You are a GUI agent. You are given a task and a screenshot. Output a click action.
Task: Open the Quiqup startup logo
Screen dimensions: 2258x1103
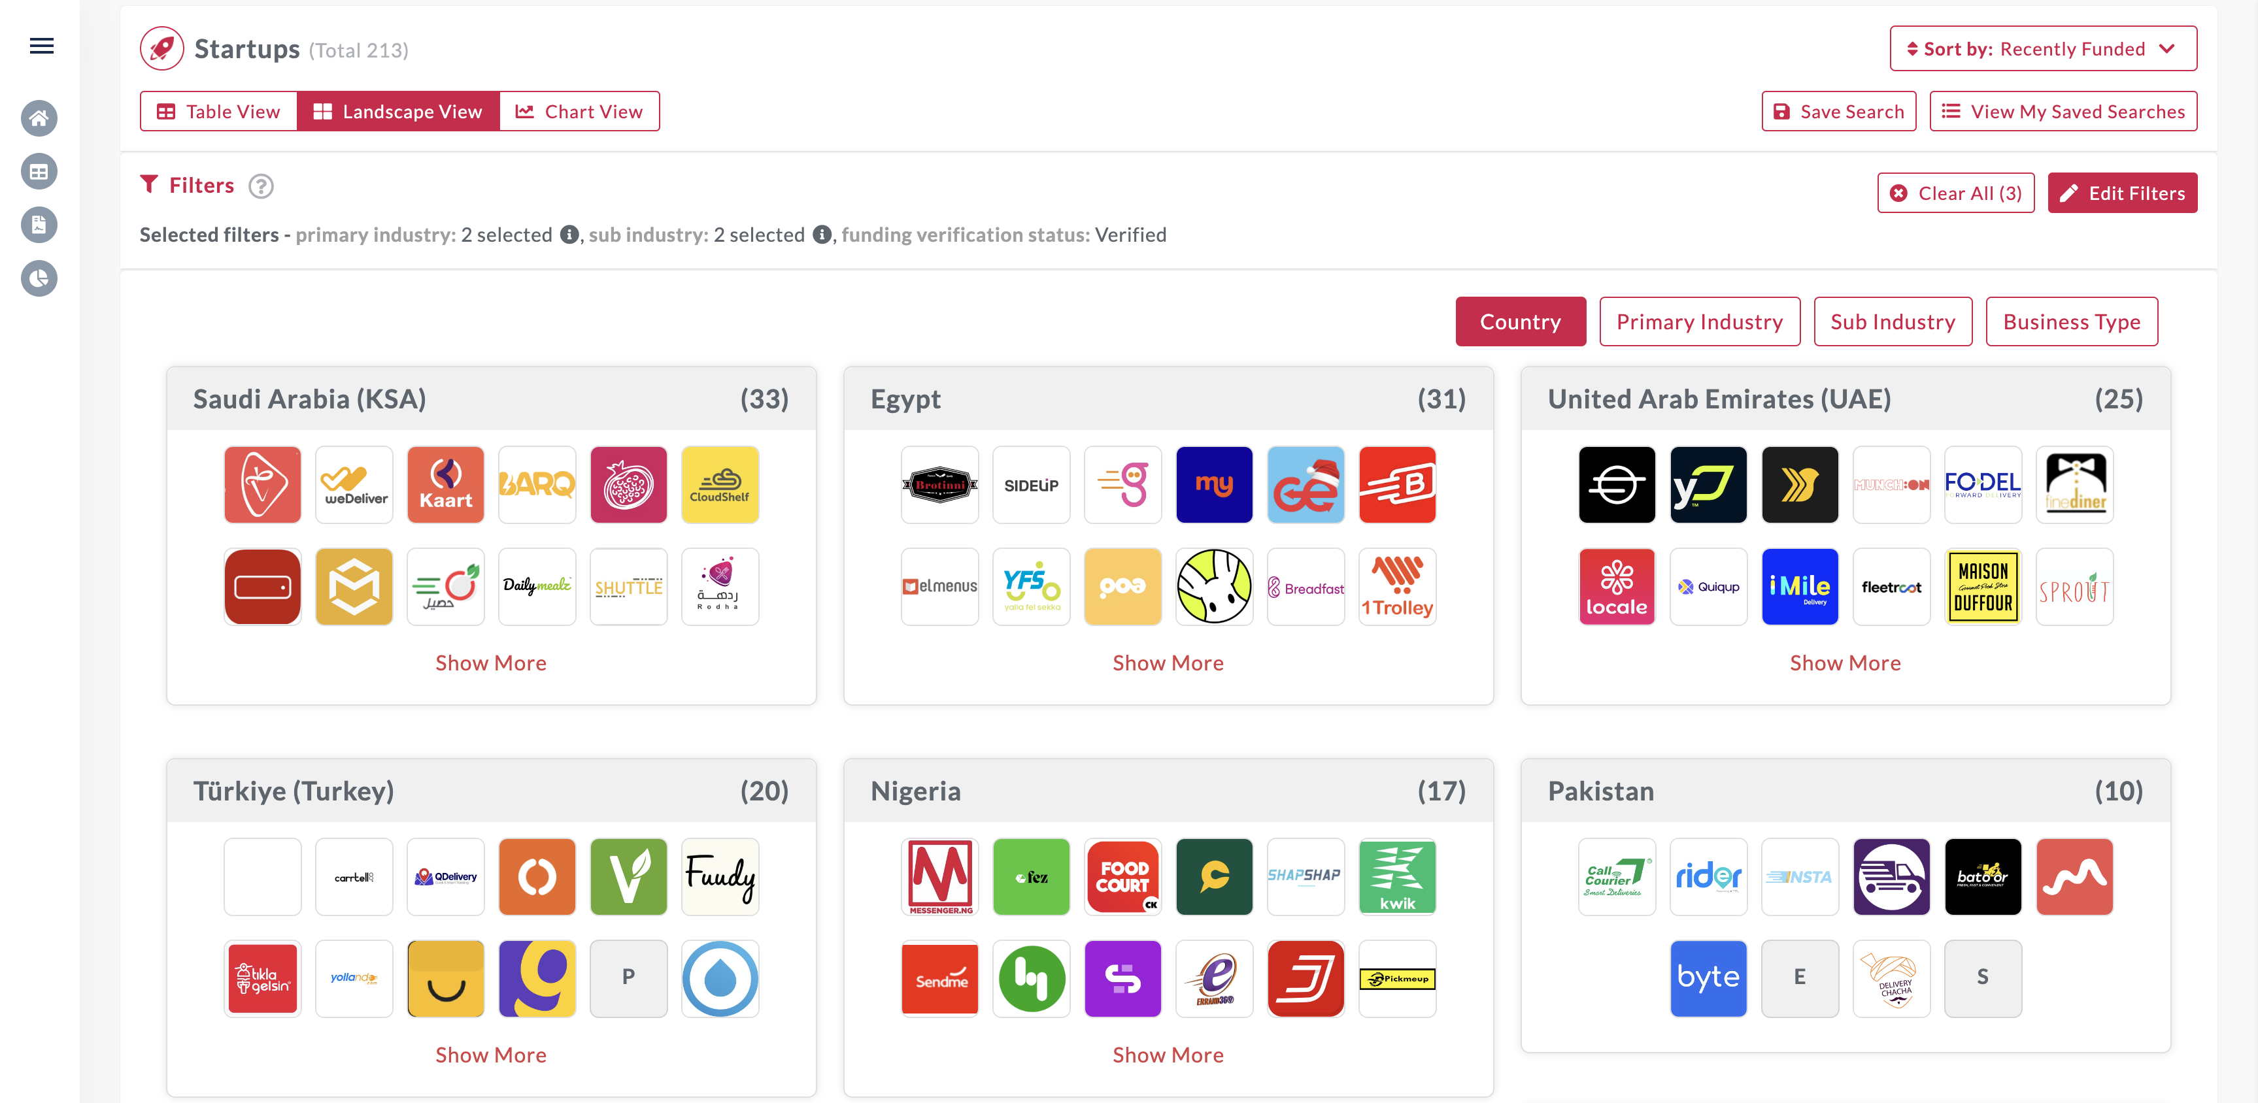[1708, 586]
